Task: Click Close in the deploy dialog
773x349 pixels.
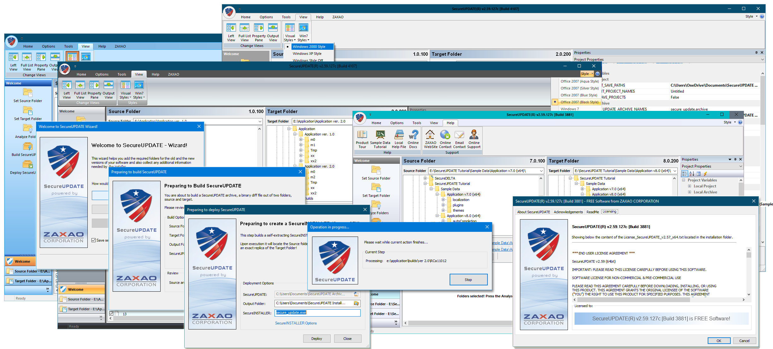Action: click(347, 339)
